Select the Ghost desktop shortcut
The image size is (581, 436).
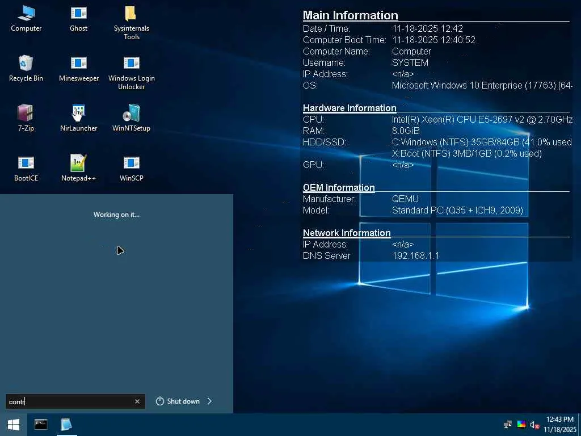pos(78,19)
